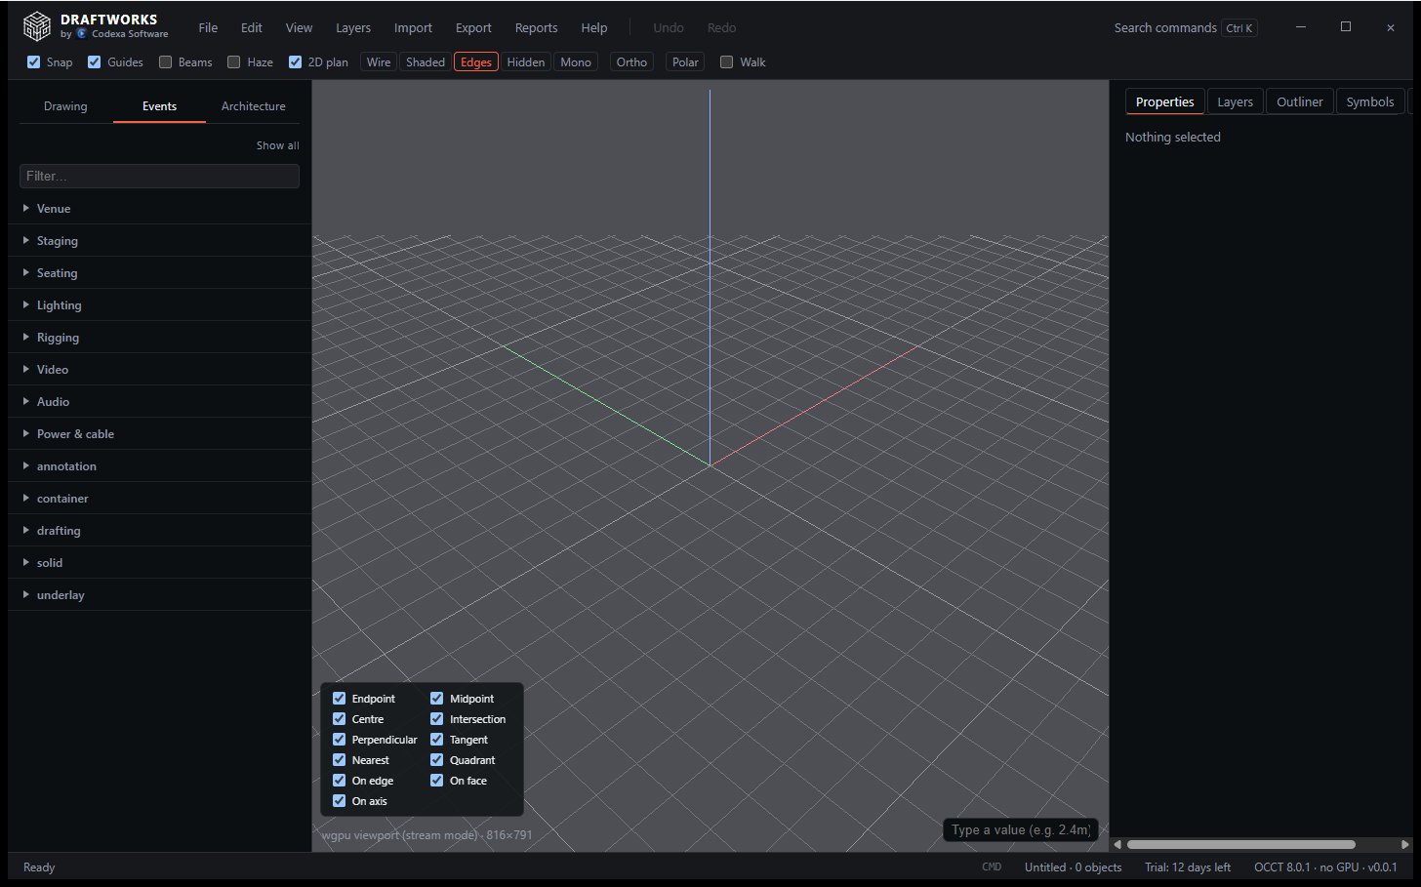Uncheck the Midpoint snap option
The width and height of the screenshot is (1421, 887).
coord(437,698)
